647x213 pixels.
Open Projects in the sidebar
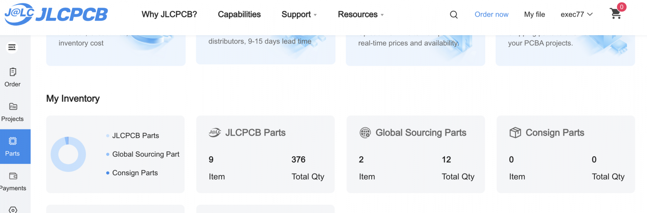12,112
